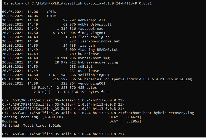This screenshot has height=138, width=206.
Task: Click the last command prompt line at the bottom
Action: (63, 134)
